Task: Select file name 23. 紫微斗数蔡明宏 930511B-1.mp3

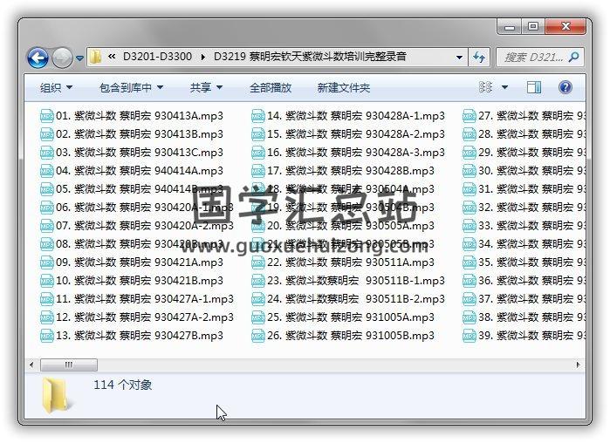Action: 356,281
